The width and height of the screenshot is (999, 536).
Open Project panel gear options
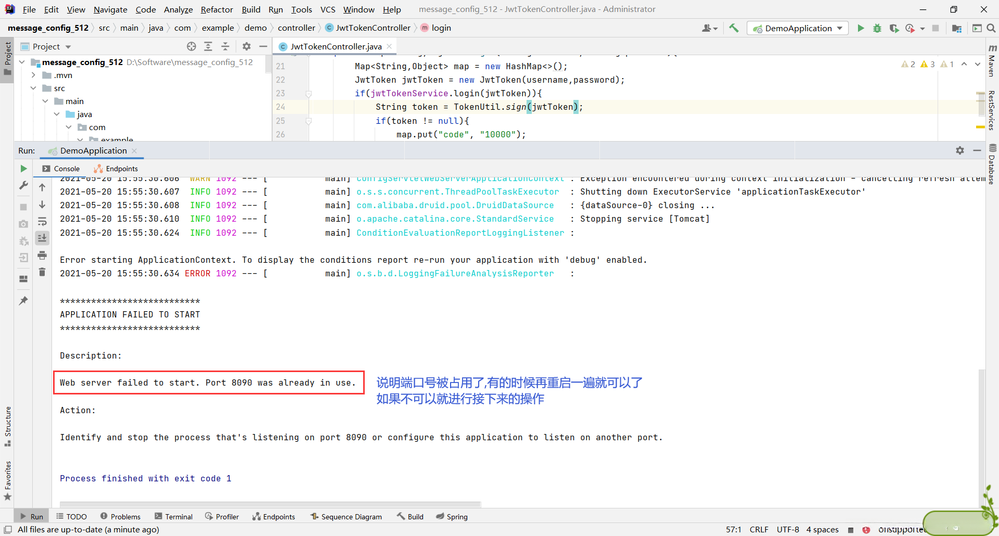[247, 46]
